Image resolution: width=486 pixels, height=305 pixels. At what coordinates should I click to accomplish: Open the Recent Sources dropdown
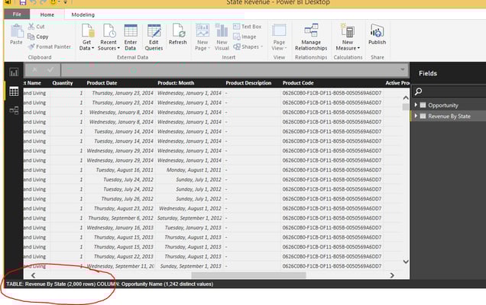point(109,37)
